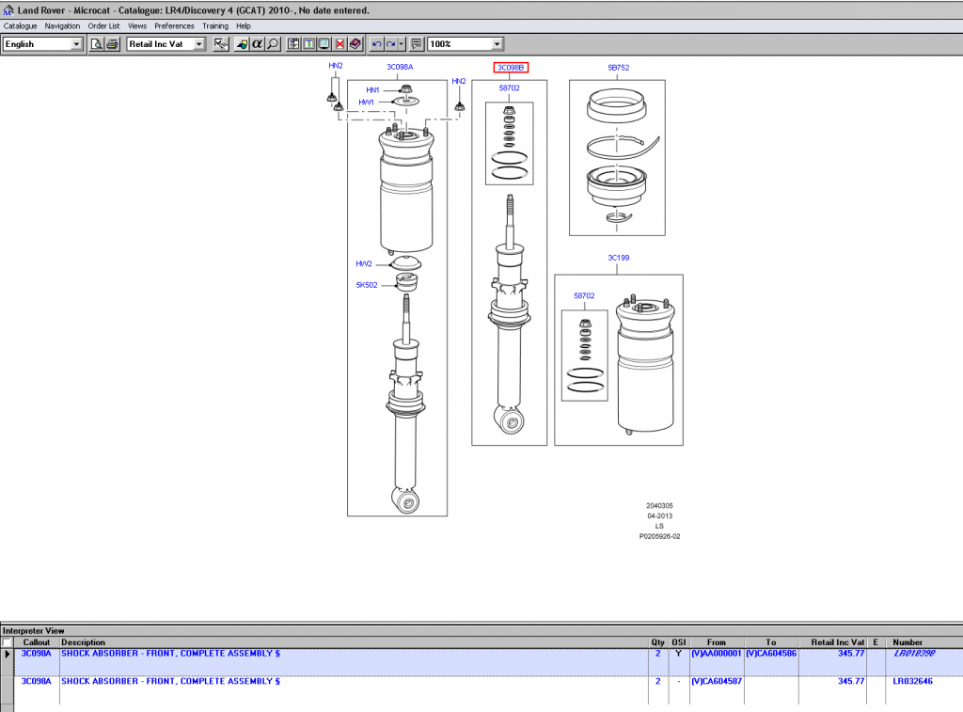The image size is (963, 712).
Task: Select part number LR018398
Action: pos(914,654)
